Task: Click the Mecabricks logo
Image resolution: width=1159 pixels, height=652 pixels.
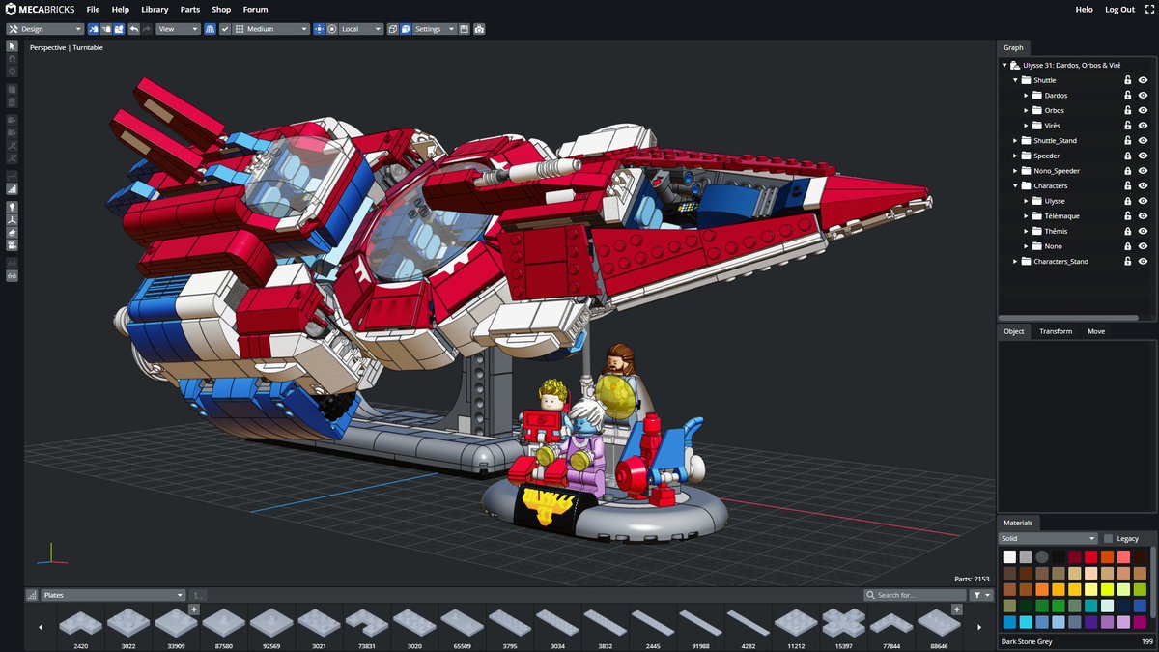Action: (x=40, y=9)
